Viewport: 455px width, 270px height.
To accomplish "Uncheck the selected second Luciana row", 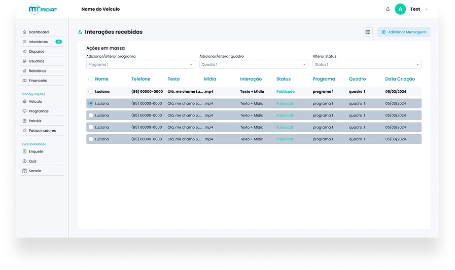I will click(91, 103).
